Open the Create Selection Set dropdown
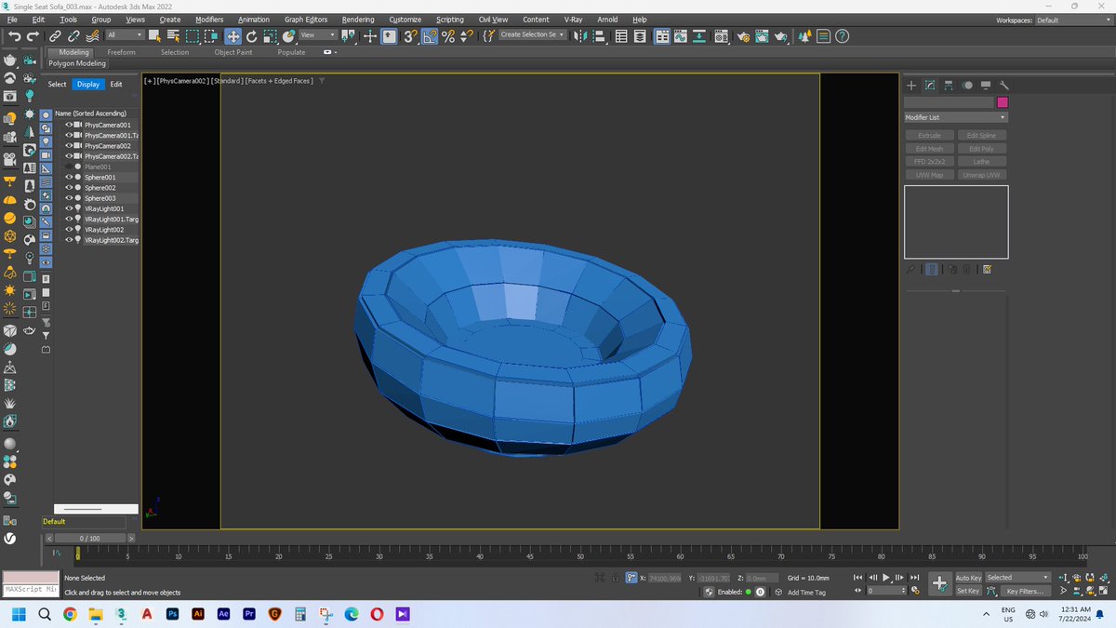1116x628 pixels. click(x=533, y=34)
